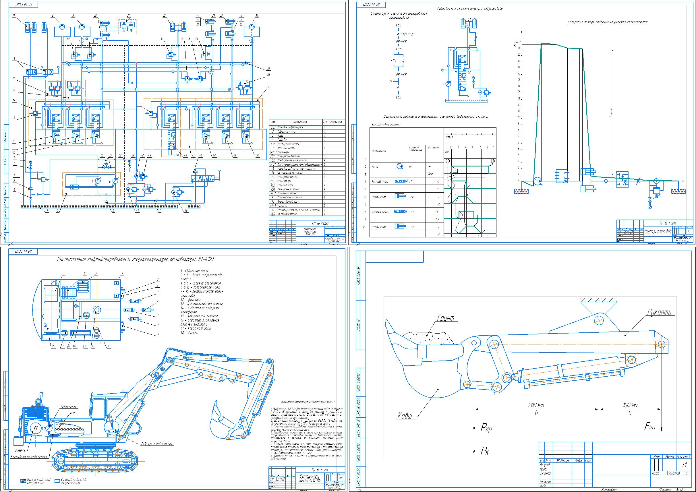Click the 'Pгр' force label
The image size is (696, 492).
click(486, 428)
